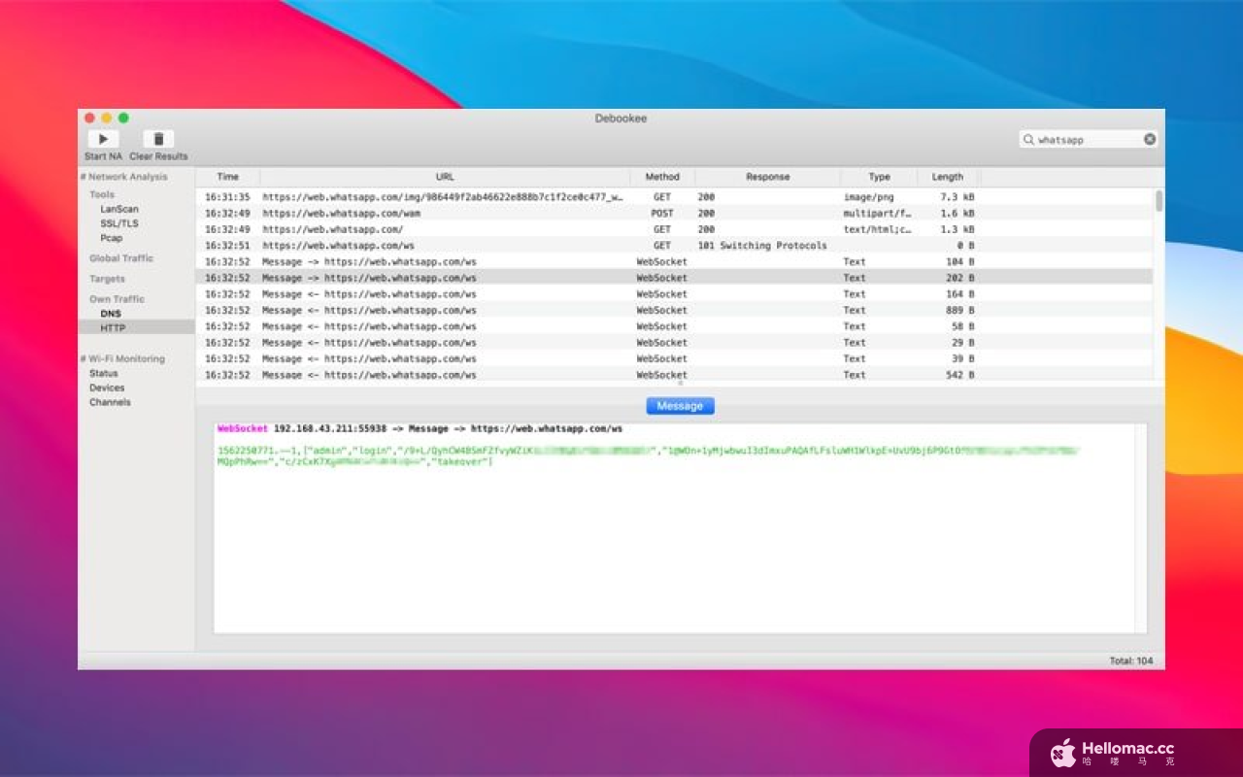
Task: Select the 101 Switching Protocols row
Action: pos(675,246)
